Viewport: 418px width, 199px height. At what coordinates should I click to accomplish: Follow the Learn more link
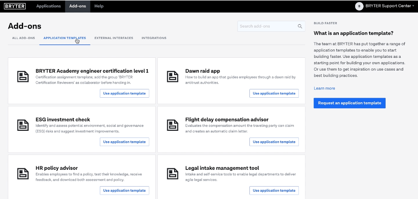pos(325,88)
